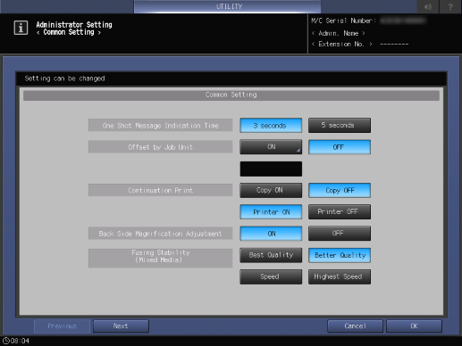
Task: Set message indication time to 5 seconds
Action: [340, 126]
